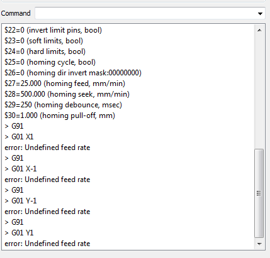Select the $30 homing pull-off line
270x258 pixels.
pos(60,116)
